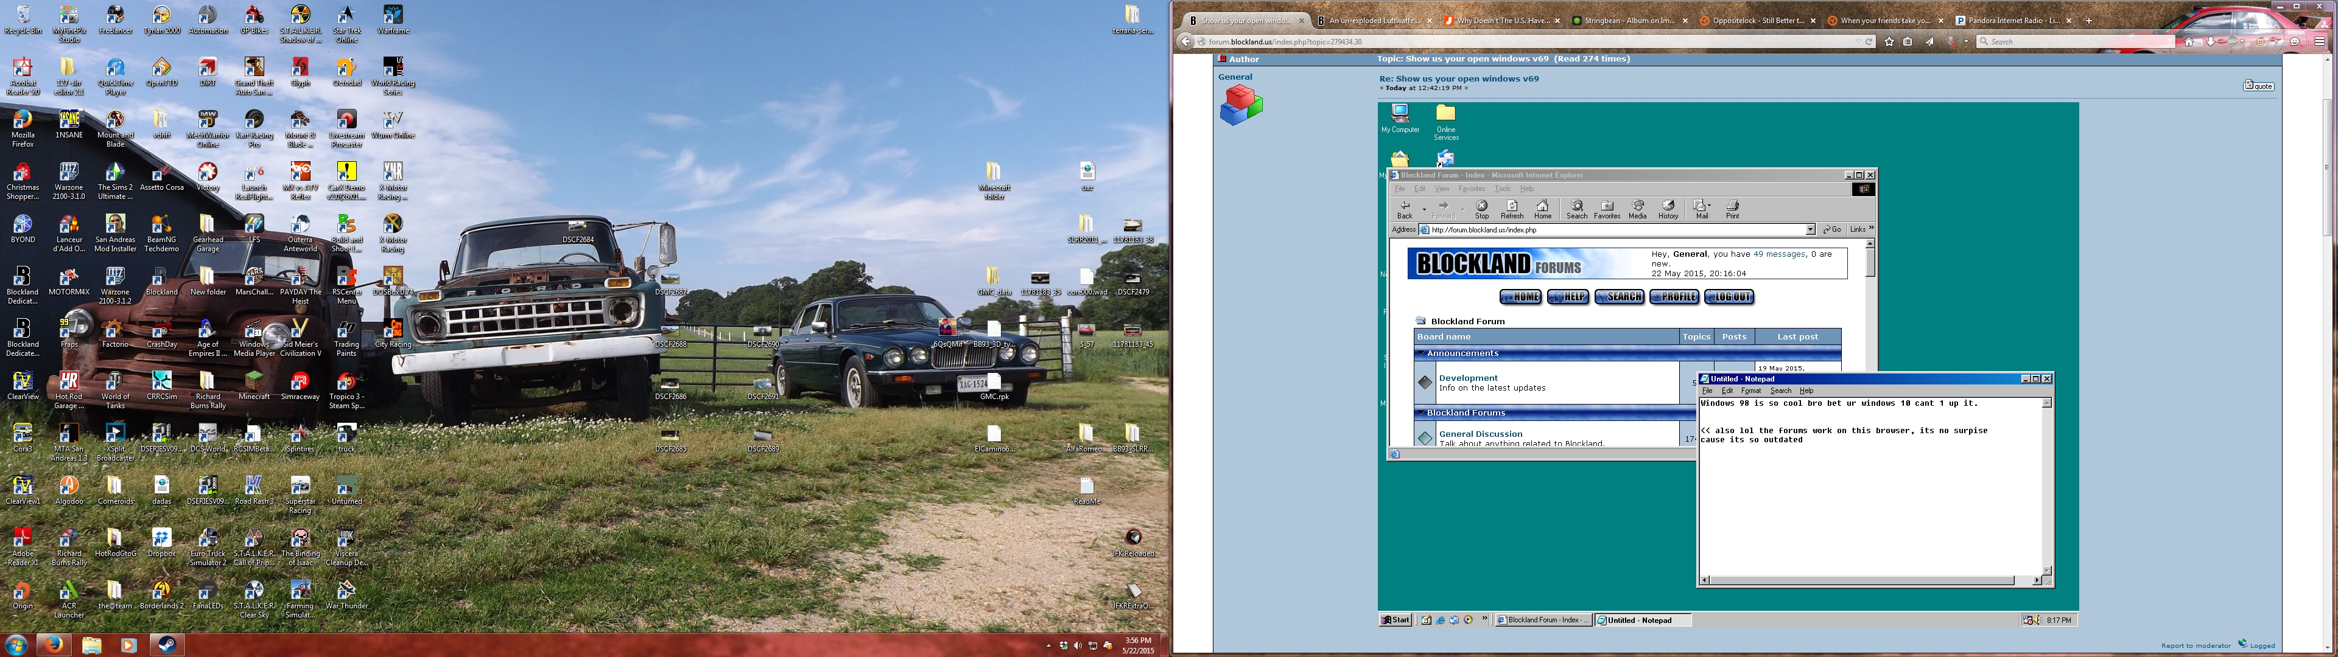Select the Livestream Procaster desktop icon

coord(346,129)
